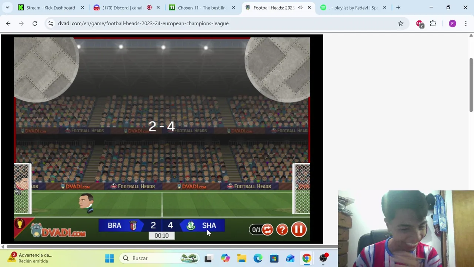The width and height of the screenshot is (474, 267).
Task: Open the game help question mark
Action: [282, 230]
